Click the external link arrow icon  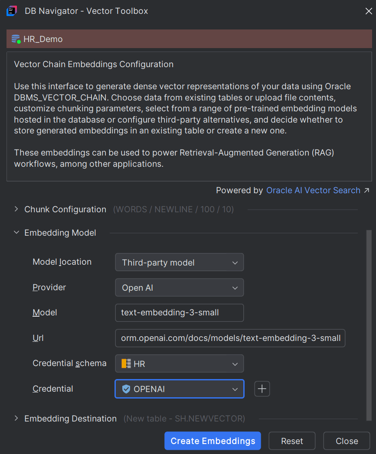point(367,190)
